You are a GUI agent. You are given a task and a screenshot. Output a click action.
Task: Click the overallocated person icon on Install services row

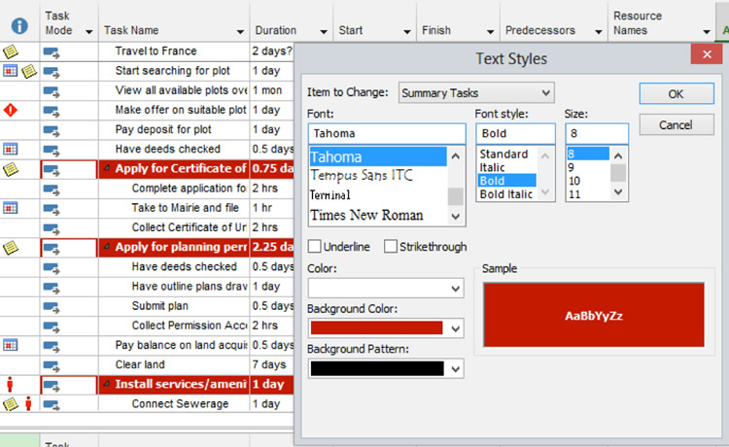pos(11,384)
